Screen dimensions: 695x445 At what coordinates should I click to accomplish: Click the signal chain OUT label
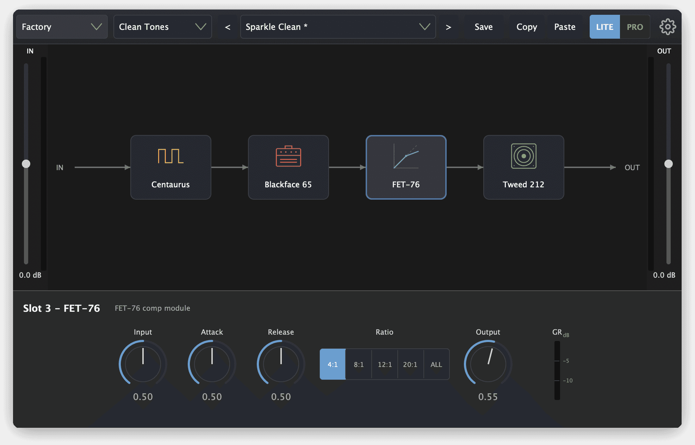point(632,168)
